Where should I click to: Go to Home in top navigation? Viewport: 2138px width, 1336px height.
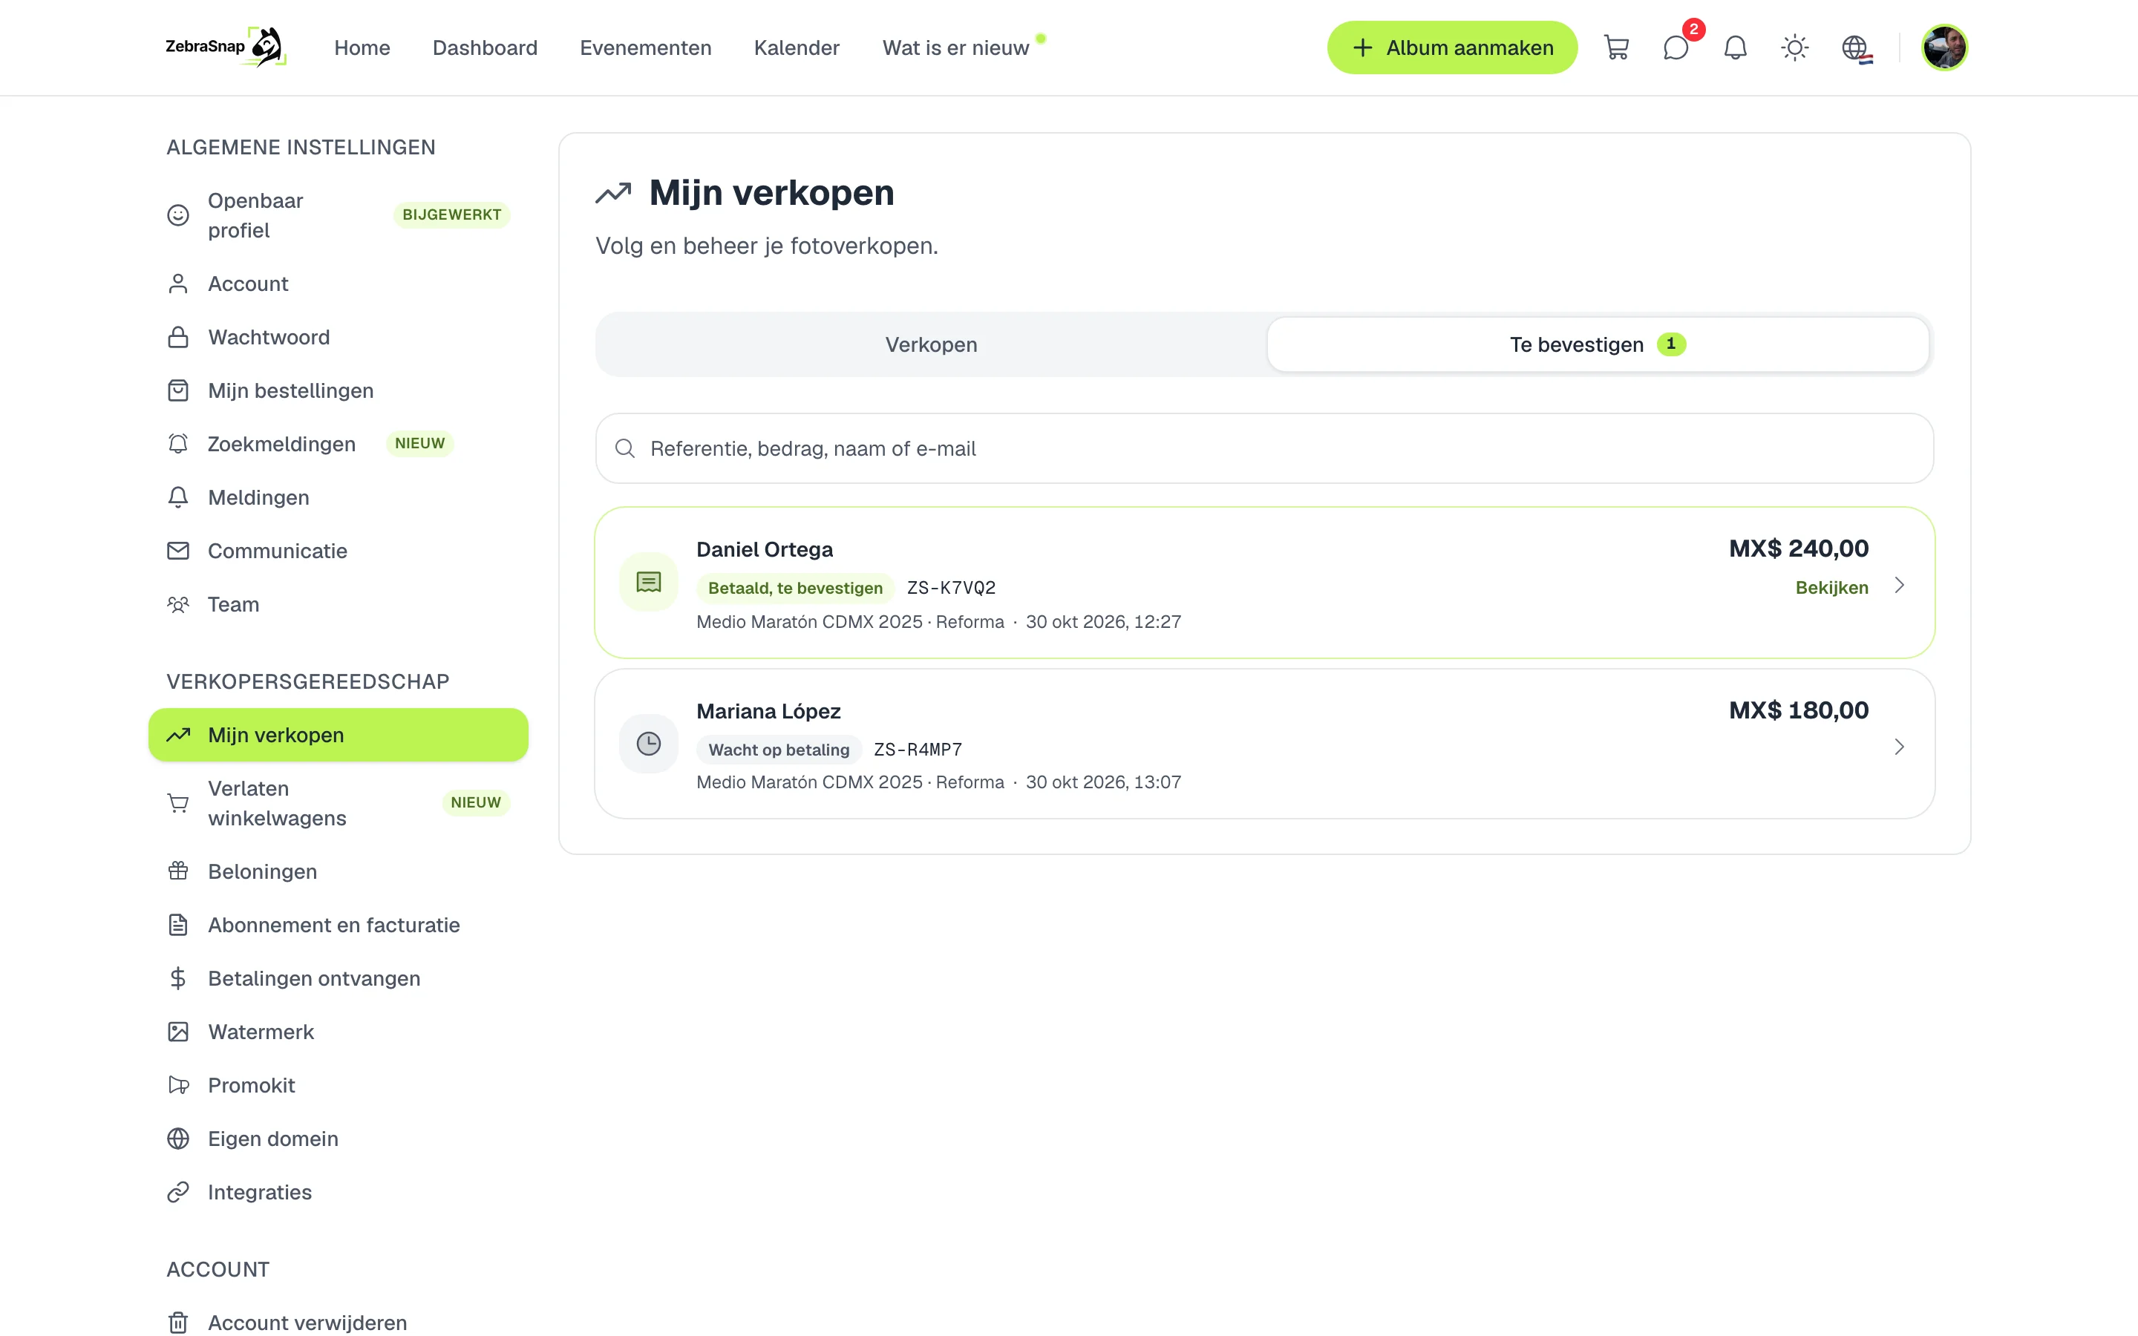362,48
